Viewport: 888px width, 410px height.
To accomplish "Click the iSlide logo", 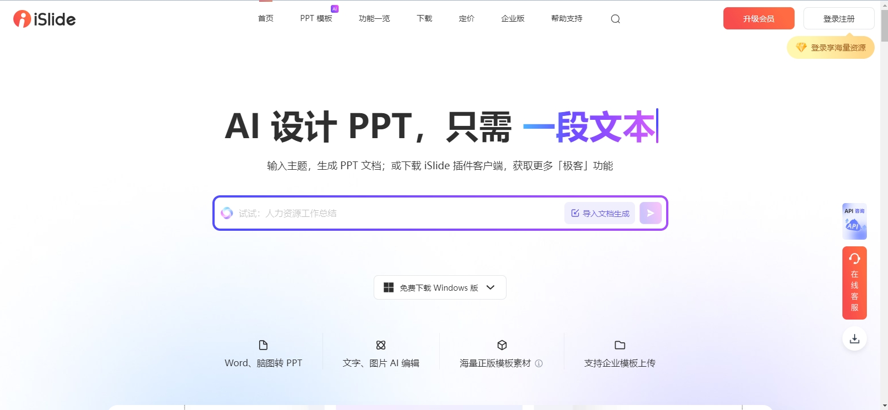I will (44, 19).
